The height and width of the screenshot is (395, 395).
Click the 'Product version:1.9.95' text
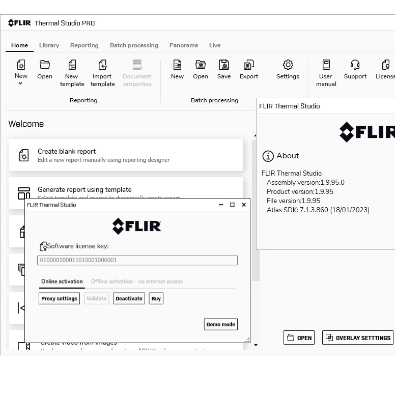tap(300, 192)
